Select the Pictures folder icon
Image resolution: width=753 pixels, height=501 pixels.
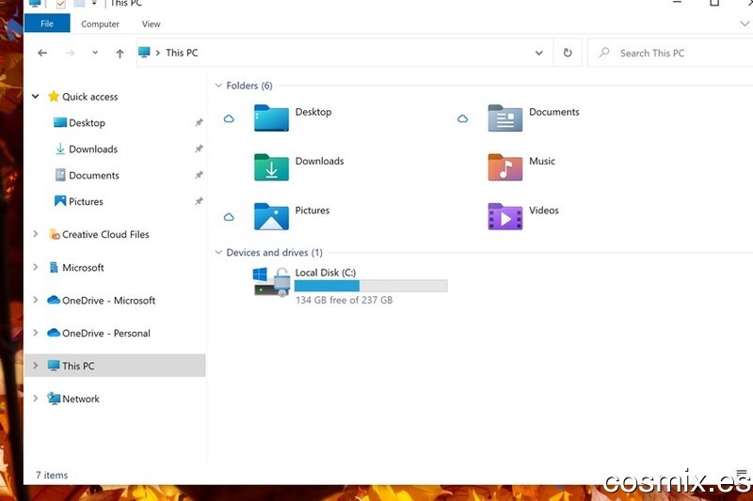[271, 217]
